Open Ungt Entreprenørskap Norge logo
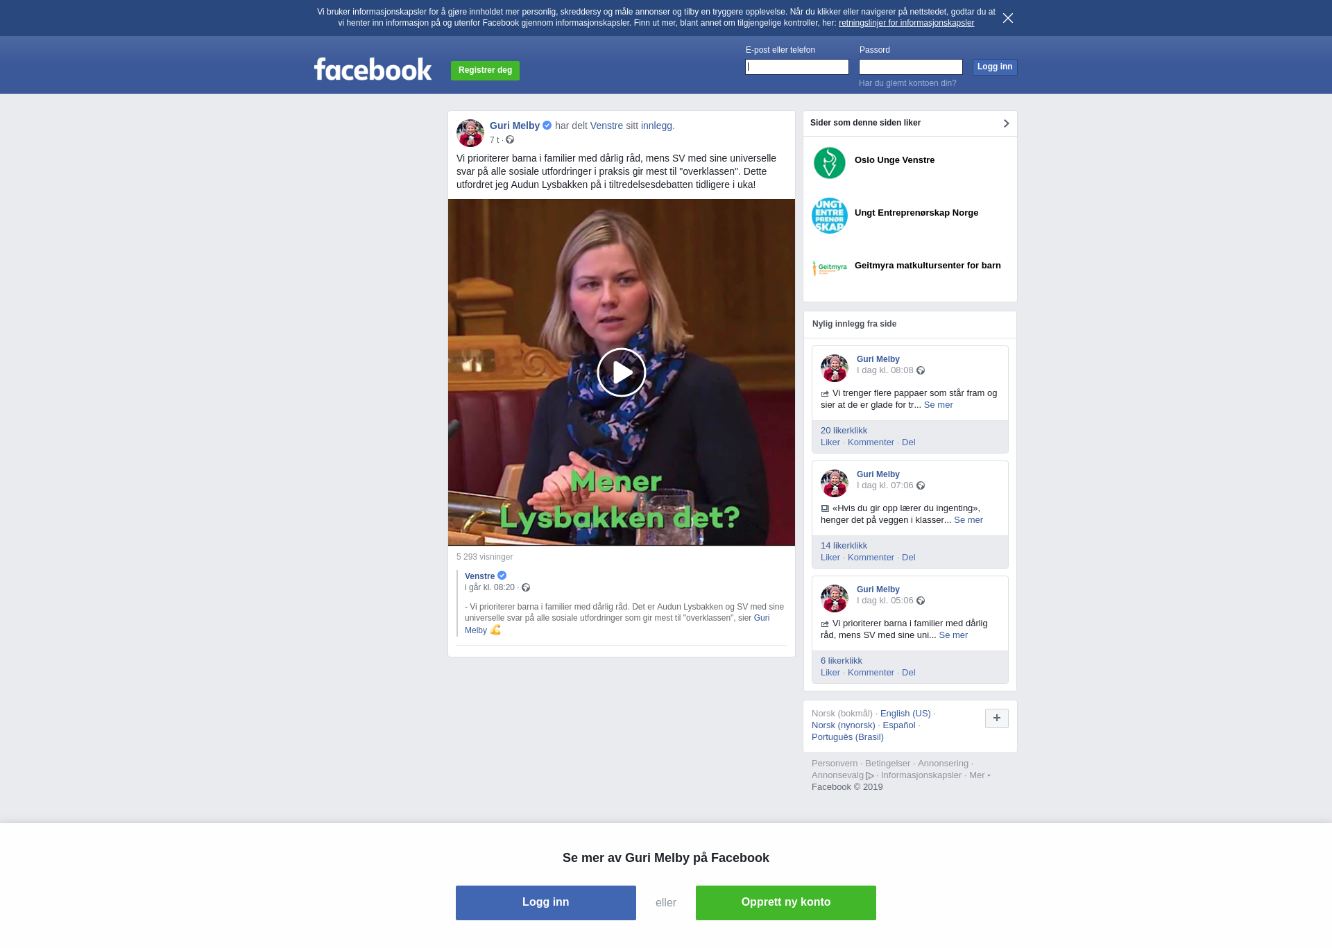Screen dimensions: 1332x948 (x=830, y=216)
